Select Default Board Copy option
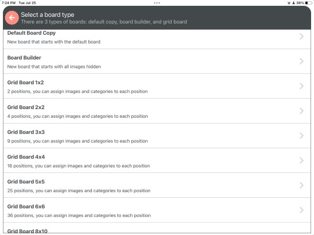 coord(157,39)
